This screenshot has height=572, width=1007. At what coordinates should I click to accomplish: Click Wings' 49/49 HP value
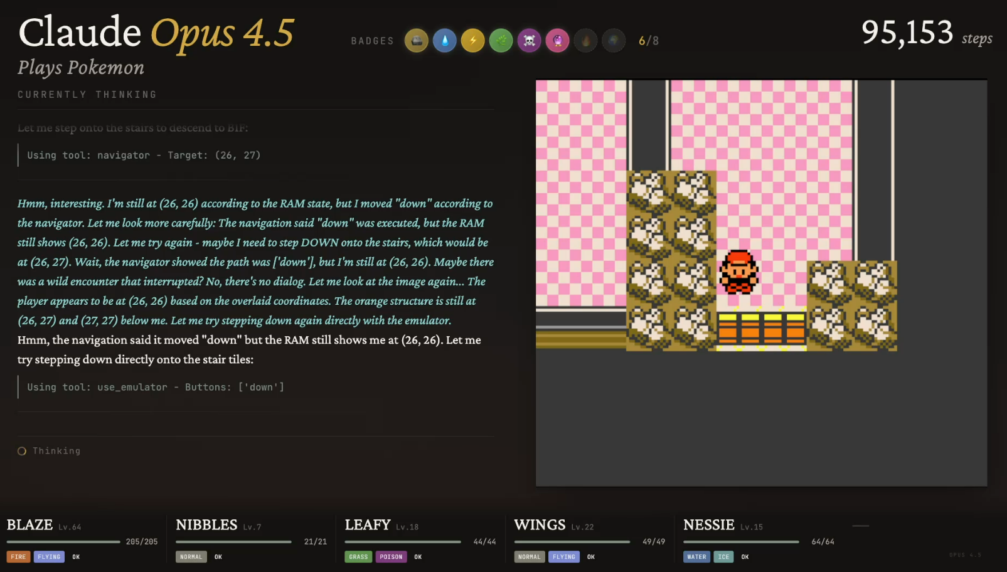coord(654,542)
